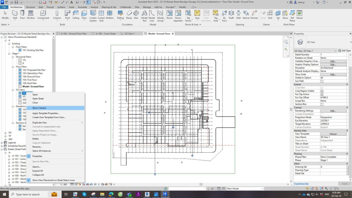Uncheck the Crop Region Visible checkbox
The height and width of the screenshot is (198, 352).
tap(322, 90)
